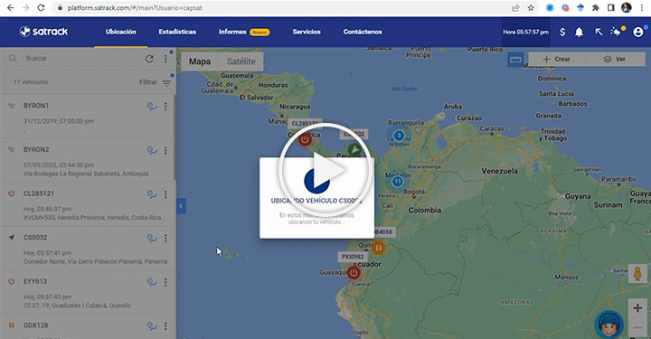This screenshot has height=339, width=651.
Task: Switch map to Satélite view
Action: 241,61
